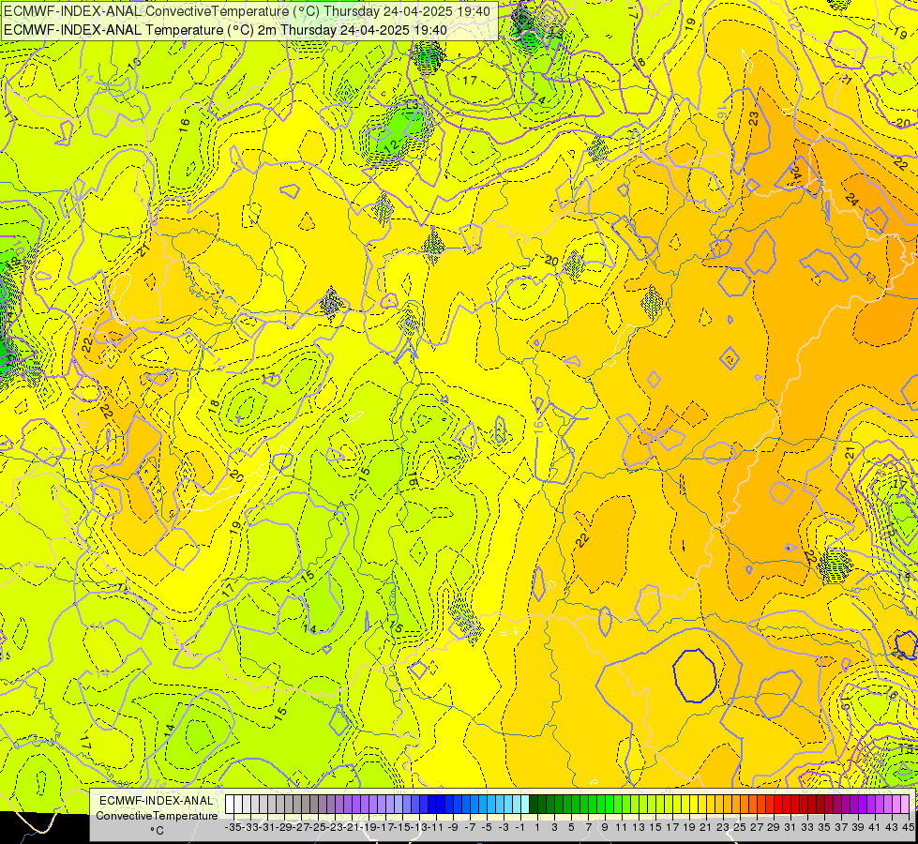Select the 'ConvectiveTemperature' word in the legend box

(157, 816)
